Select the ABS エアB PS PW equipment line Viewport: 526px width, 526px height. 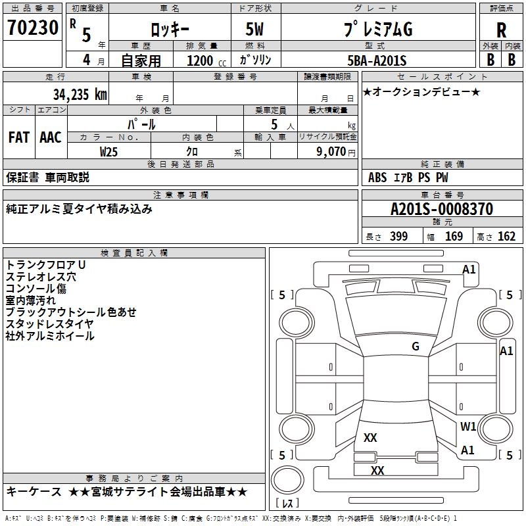408,178
